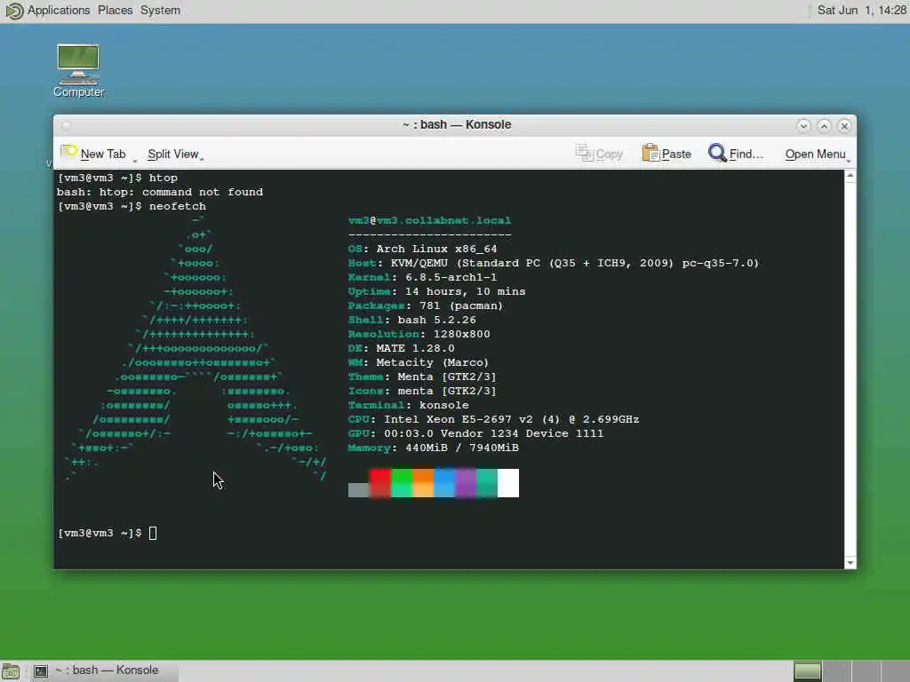Image resolution: width=910 pixels, height=682 pixels.
Task: Click the 'Uptime: 14 hours, 10 mins' text
Action: [436, 291]
